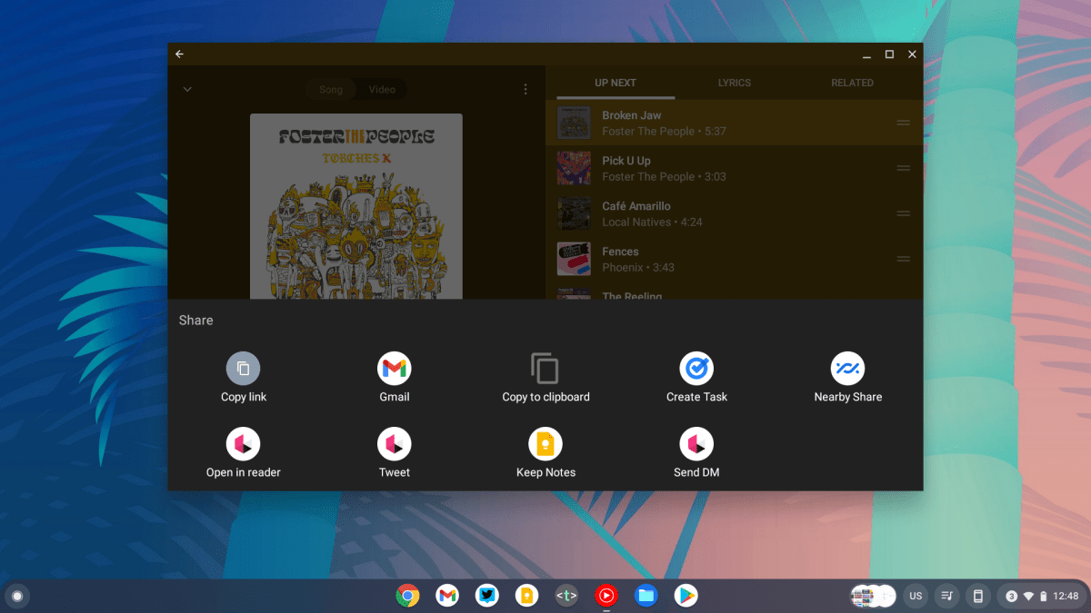Image resolution: width=1091 pixels, height=613 pixels.
Task: Share via Gmail icon
Action: point(394,369)
